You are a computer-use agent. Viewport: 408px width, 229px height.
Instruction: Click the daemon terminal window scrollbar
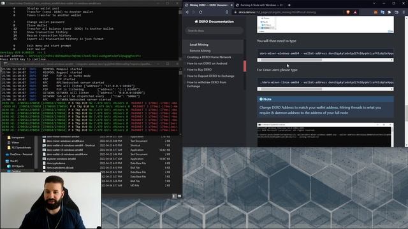pyautogui.click(x=180, y=73)
